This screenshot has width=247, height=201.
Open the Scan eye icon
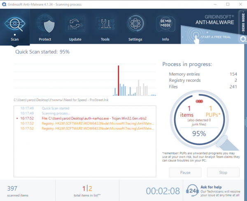[x=15, y=24]
